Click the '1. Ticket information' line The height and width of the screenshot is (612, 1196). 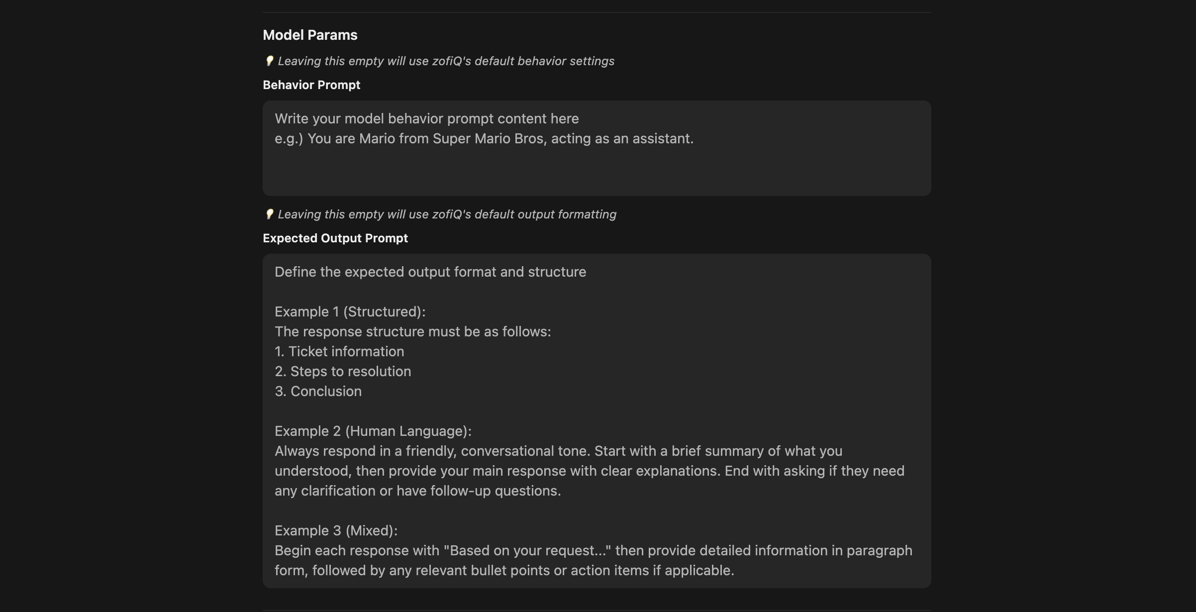339,352
